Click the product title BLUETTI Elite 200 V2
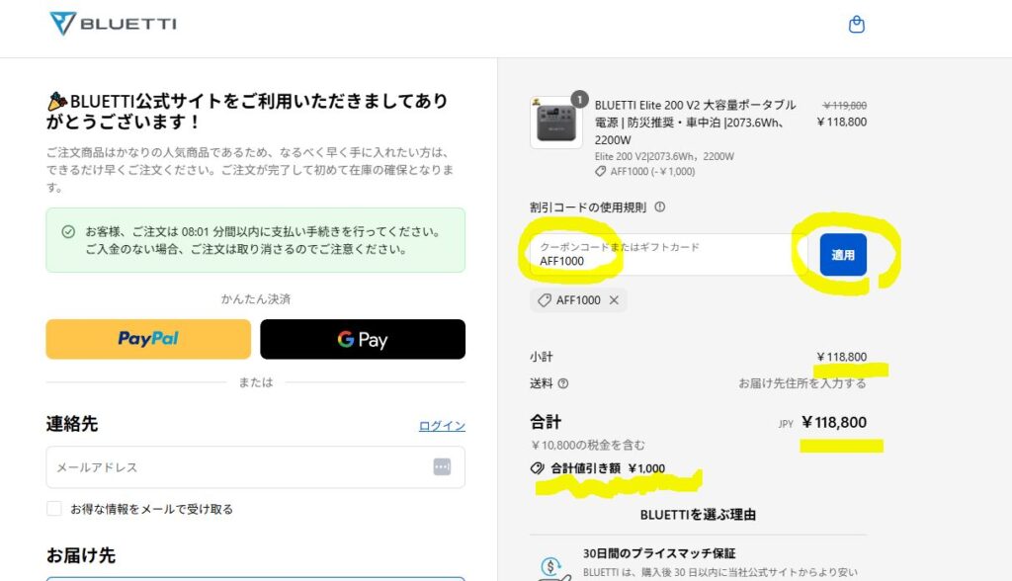1012x581 pixels. (696, 122)
